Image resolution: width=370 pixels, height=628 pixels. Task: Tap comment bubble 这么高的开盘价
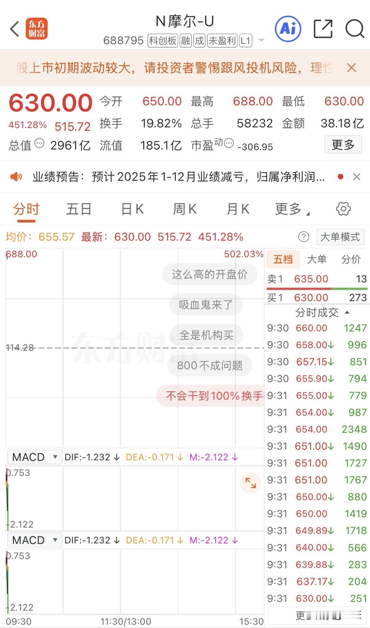point(210,274)
